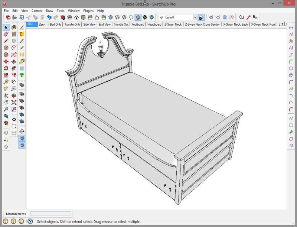This screenshot has height=227, width=297.
Task: Open the Layer0 dropdown
Action: [x=195, y=17]
